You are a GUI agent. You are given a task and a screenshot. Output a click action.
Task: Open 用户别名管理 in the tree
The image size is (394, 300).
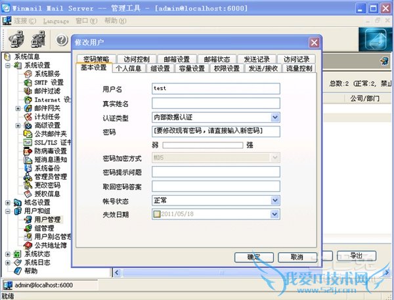click(x=53, y=236)
